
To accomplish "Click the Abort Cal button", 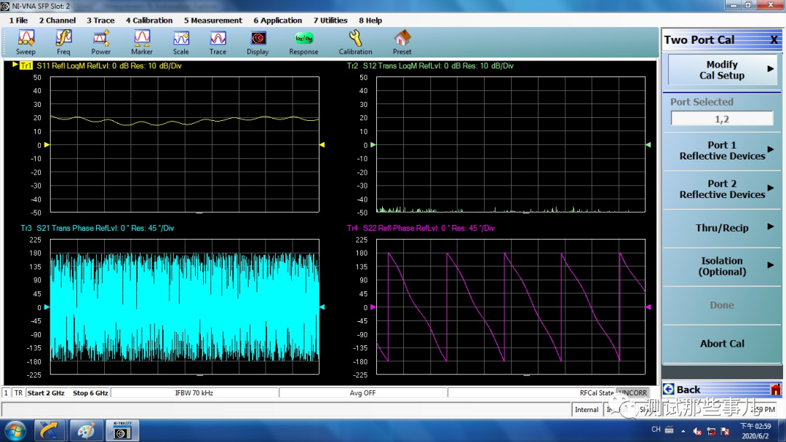I will tap(722, 344).
